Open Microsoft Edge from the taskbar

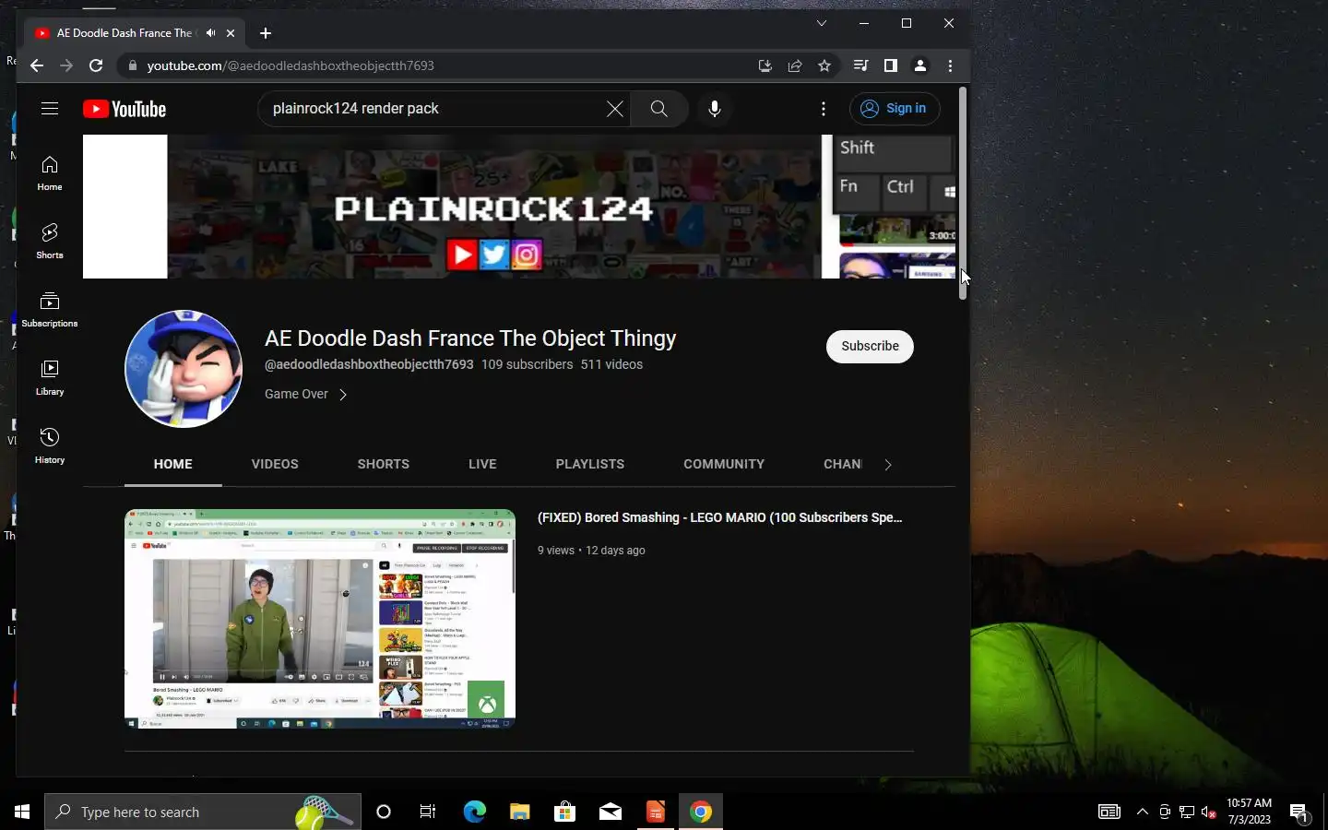pos(474,812)
